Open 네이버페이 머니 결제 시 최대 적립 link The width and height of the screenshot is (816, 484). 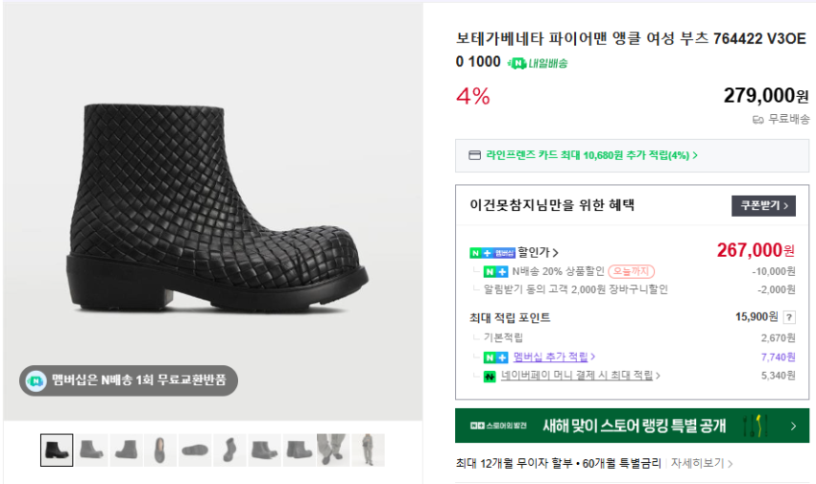click(574, 376)
